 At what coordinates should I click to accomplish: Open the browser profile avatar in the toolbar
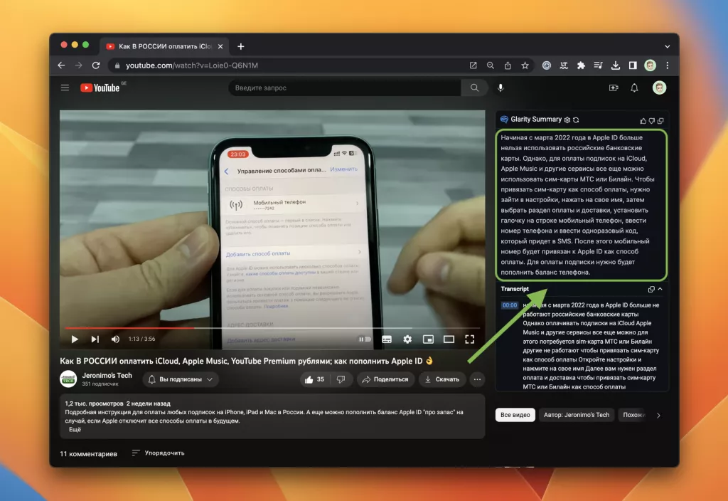pyautogui.click(x=650, y=65)
